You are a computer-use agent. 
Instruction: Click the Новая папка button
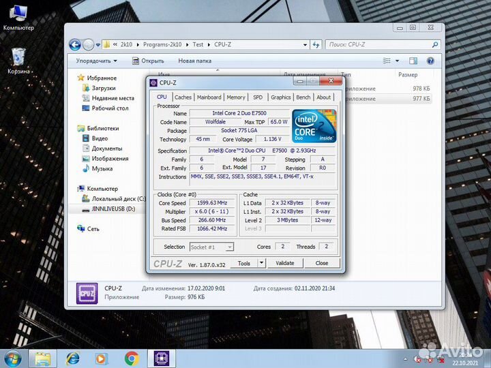click(195, 61)
